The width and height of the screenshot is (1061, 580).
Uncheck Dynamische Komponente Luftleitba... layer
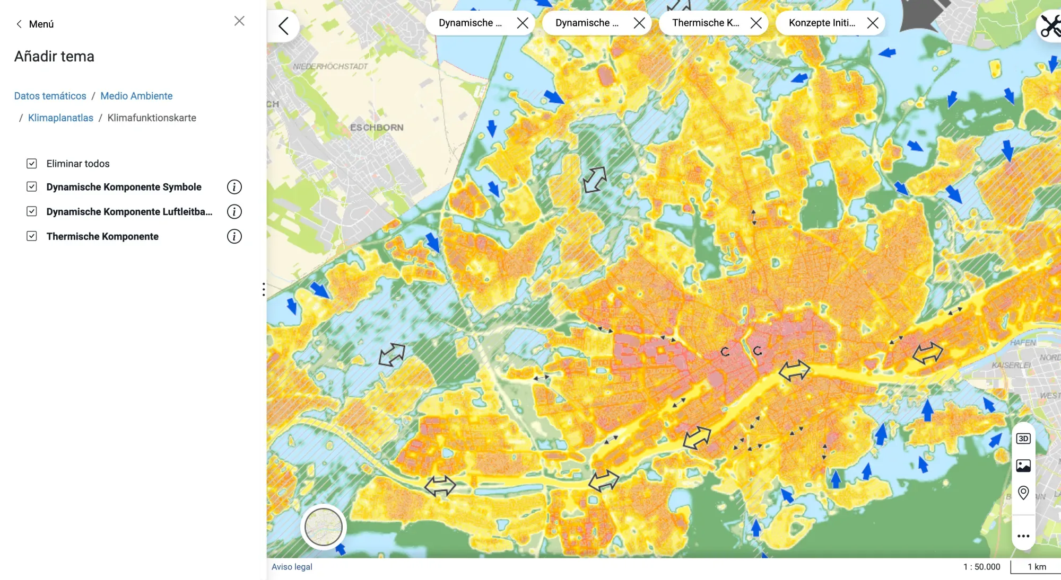click(x=32, y=212)
